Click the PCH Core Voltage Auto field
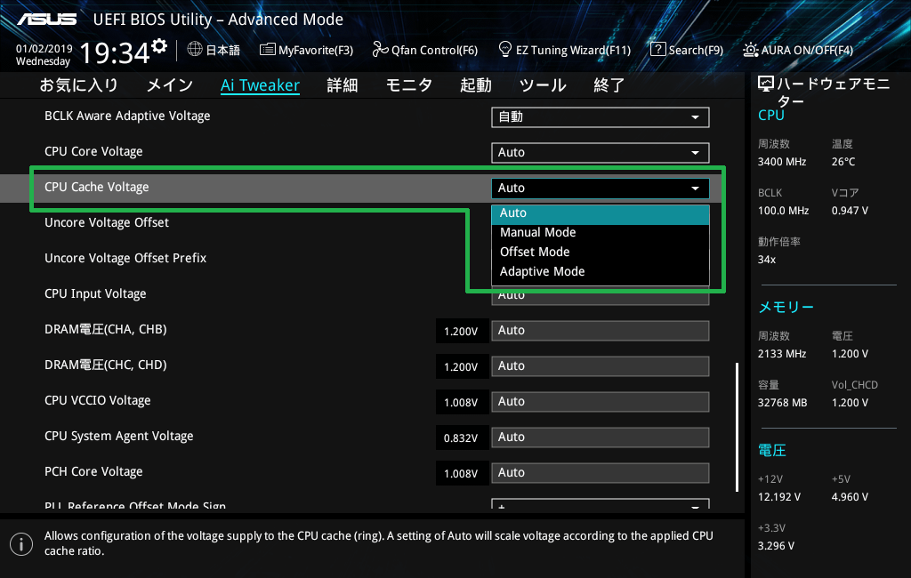 [x=601, y=473]
